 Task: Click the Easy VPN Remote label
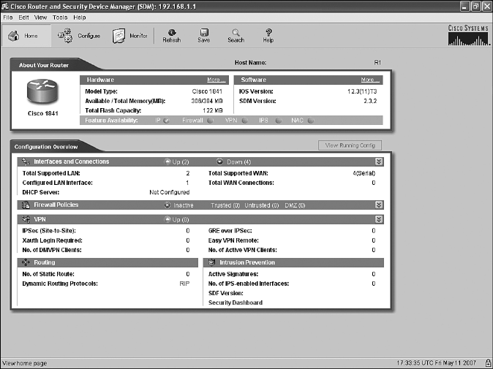click(x=233, y=240)
